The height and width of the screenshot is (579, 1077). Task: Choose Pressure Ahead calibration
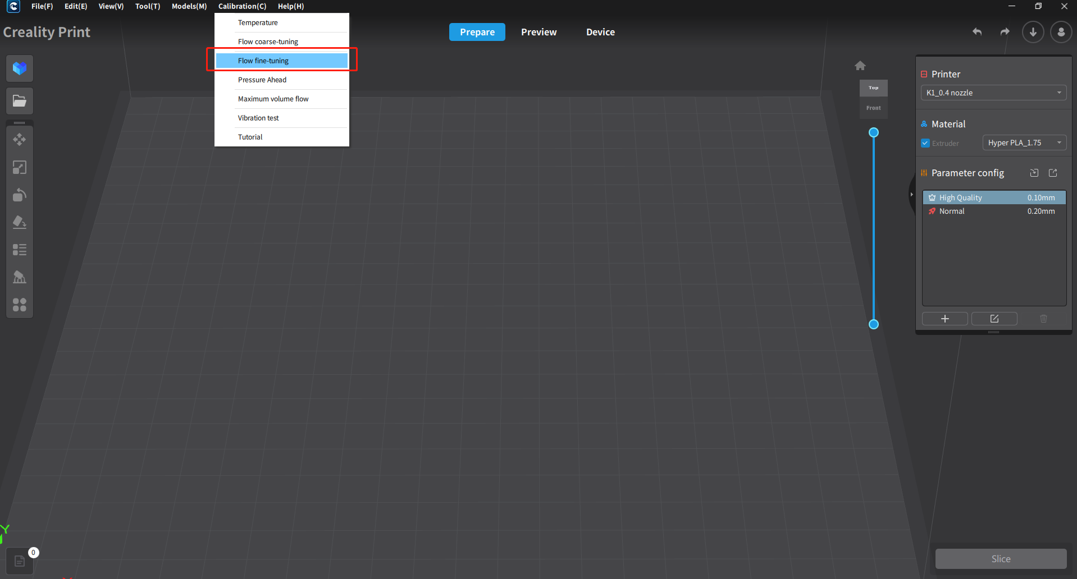[282, 80]
